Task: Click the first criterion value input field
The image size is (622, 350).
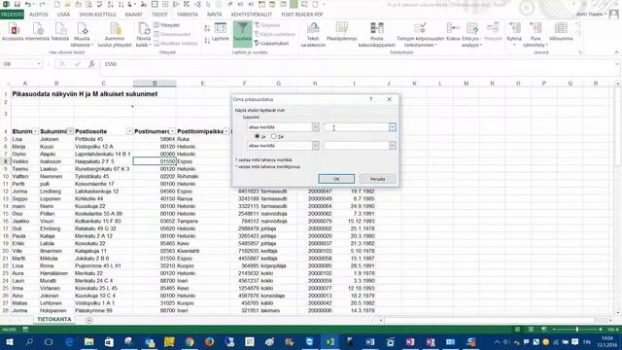Action: 357,127
